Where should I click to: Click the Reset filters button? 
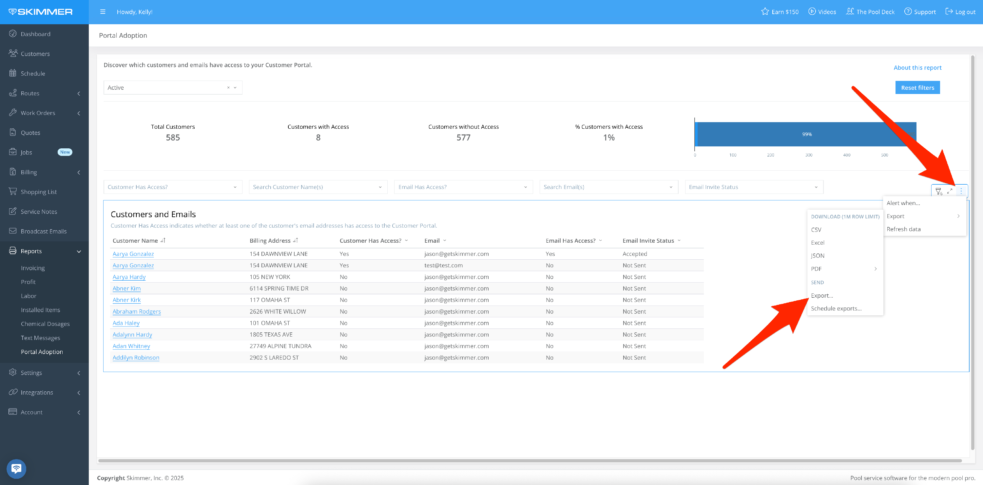pyautogui.click(x=917, y=88)
